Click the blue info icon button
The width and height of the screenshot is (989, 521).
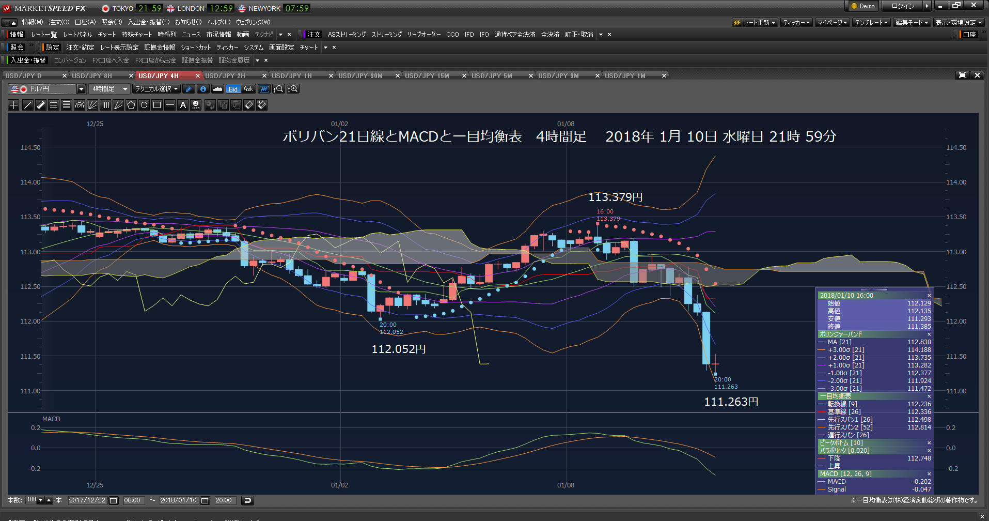coord(203,89)
